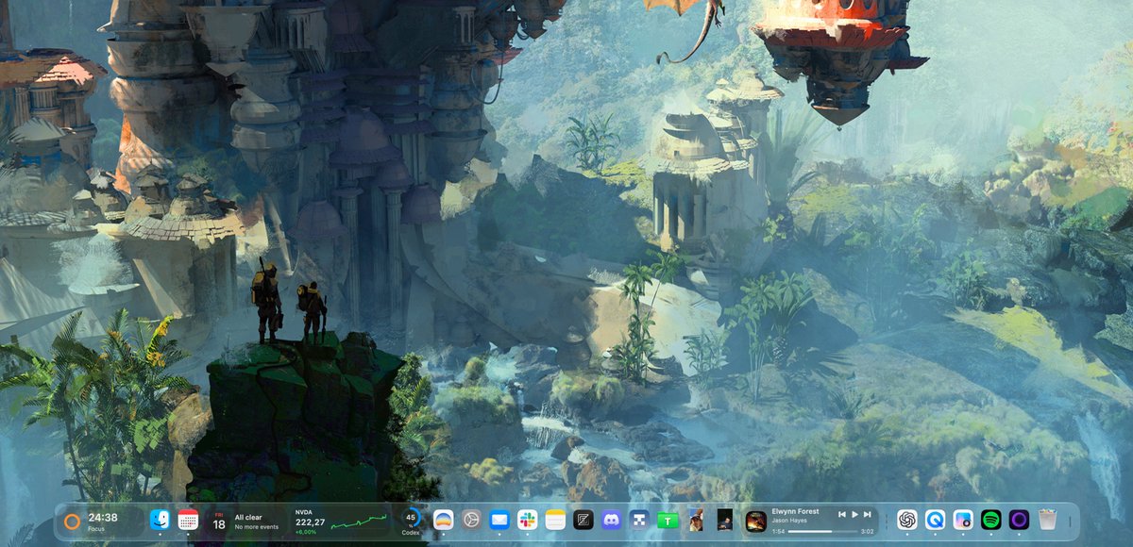Open the blue pixel-blocks app icon
This screenshot has width=1133, height=547.
[x=639, y=520]
